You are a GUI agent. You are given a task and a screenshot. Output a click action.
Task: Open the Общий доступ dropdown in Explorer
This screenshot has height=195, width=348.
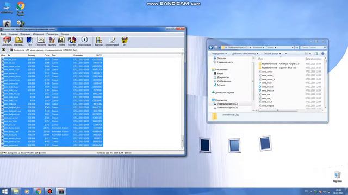point(272,54)
